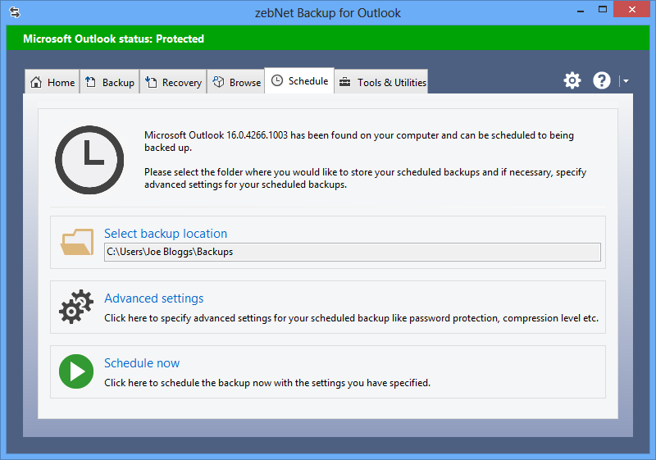Maximize the zebNet Backup window

[603, 10]
